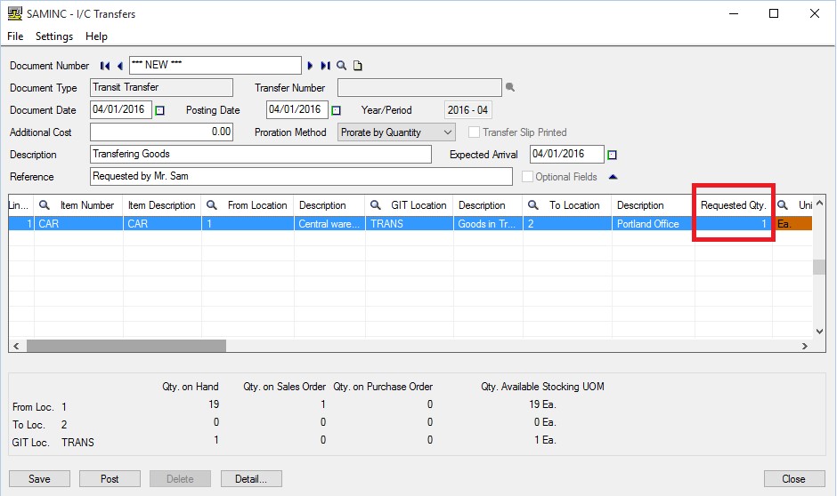Image resolution: width=837 pixels, height=496 pixels.
Task: Create new document icon
Action: tap(358, 66)
